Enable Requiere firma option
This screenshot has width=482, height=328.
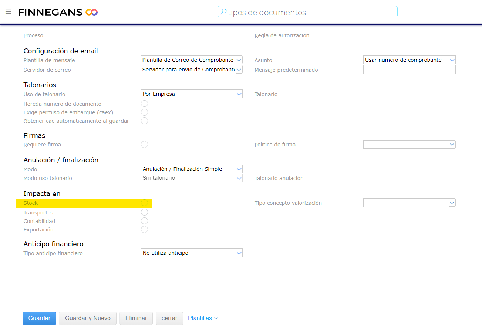pos(144,145)
